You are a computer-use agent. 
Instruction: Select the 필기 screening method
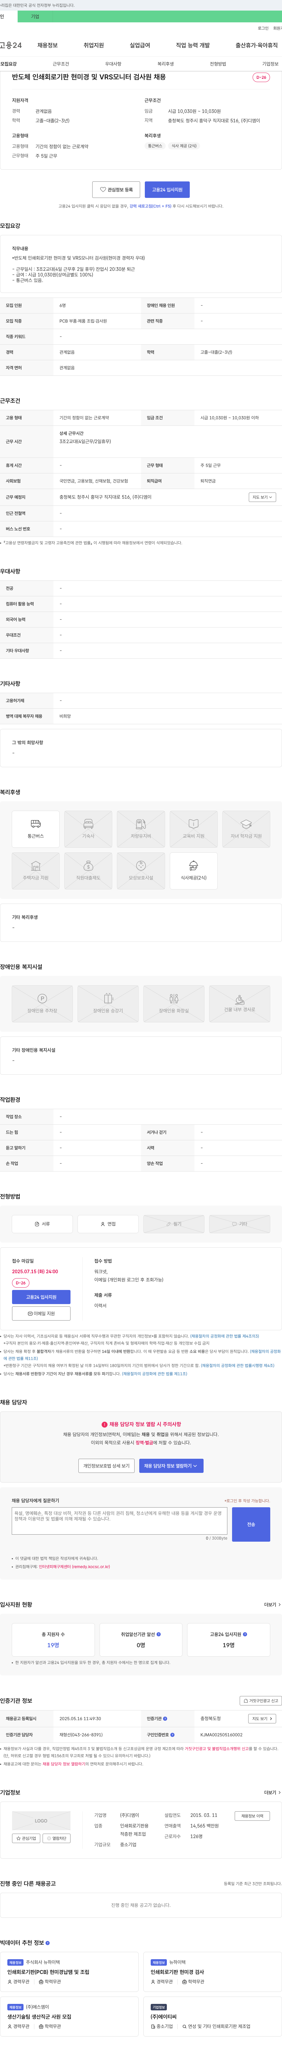tap(174, 1224)
